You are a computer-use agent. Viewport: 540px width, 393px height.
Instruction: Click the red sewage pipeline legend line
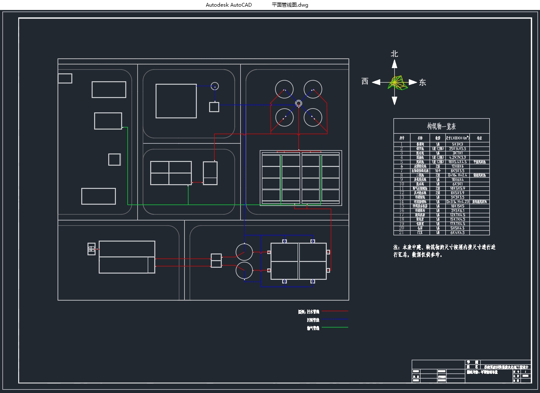pyautogui.click(x=335, y=311)
